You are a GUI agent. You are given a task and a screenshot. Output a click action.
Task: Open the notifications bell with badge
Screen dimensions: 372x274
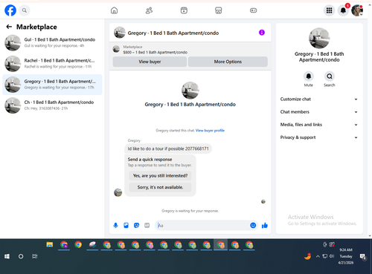[343, 10]
